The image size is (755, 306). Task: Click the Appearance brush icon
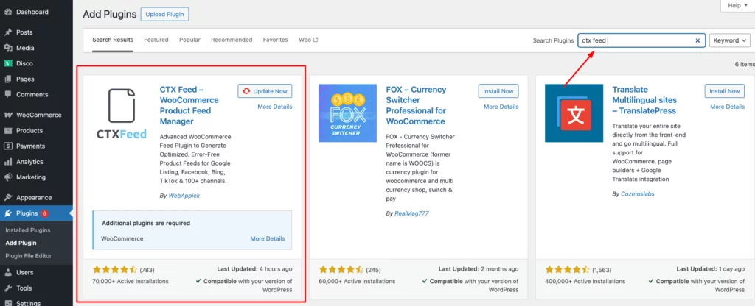(7, 197)
